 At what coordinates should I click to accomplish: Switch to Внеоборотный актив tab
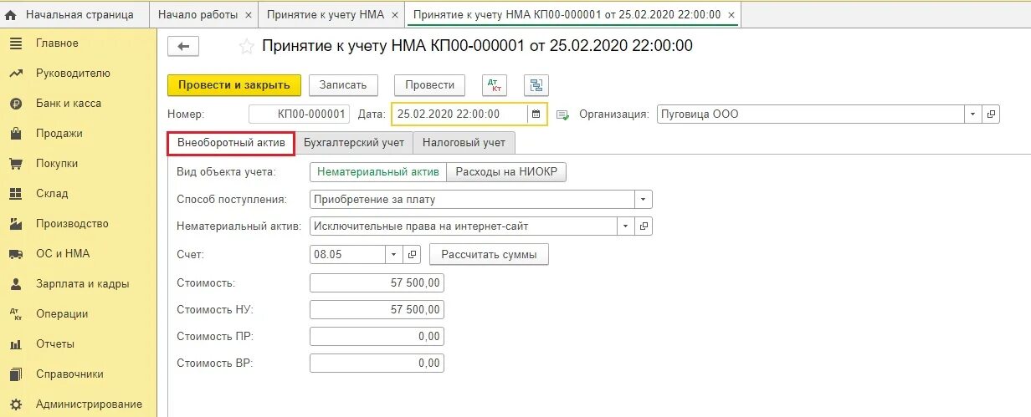[231, 143]
